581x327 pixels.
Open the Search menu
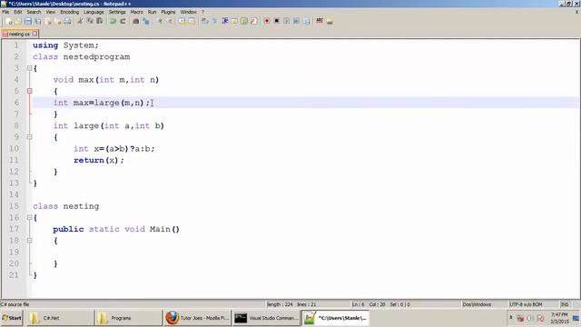tap(34, 12)
